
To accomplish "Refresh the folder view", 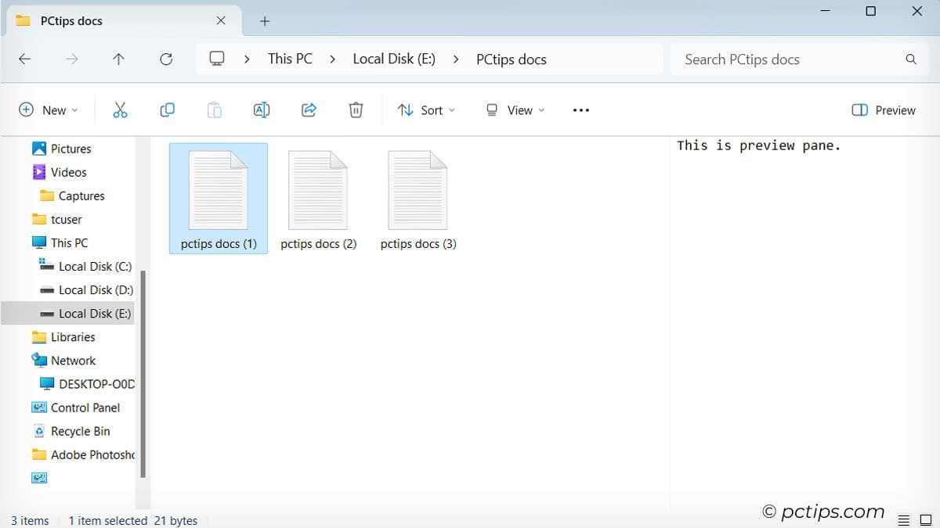I will click(166, 59).
